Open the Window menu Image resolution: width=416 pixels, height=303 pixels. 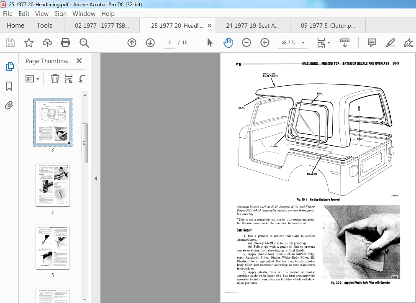click(84, 14)
